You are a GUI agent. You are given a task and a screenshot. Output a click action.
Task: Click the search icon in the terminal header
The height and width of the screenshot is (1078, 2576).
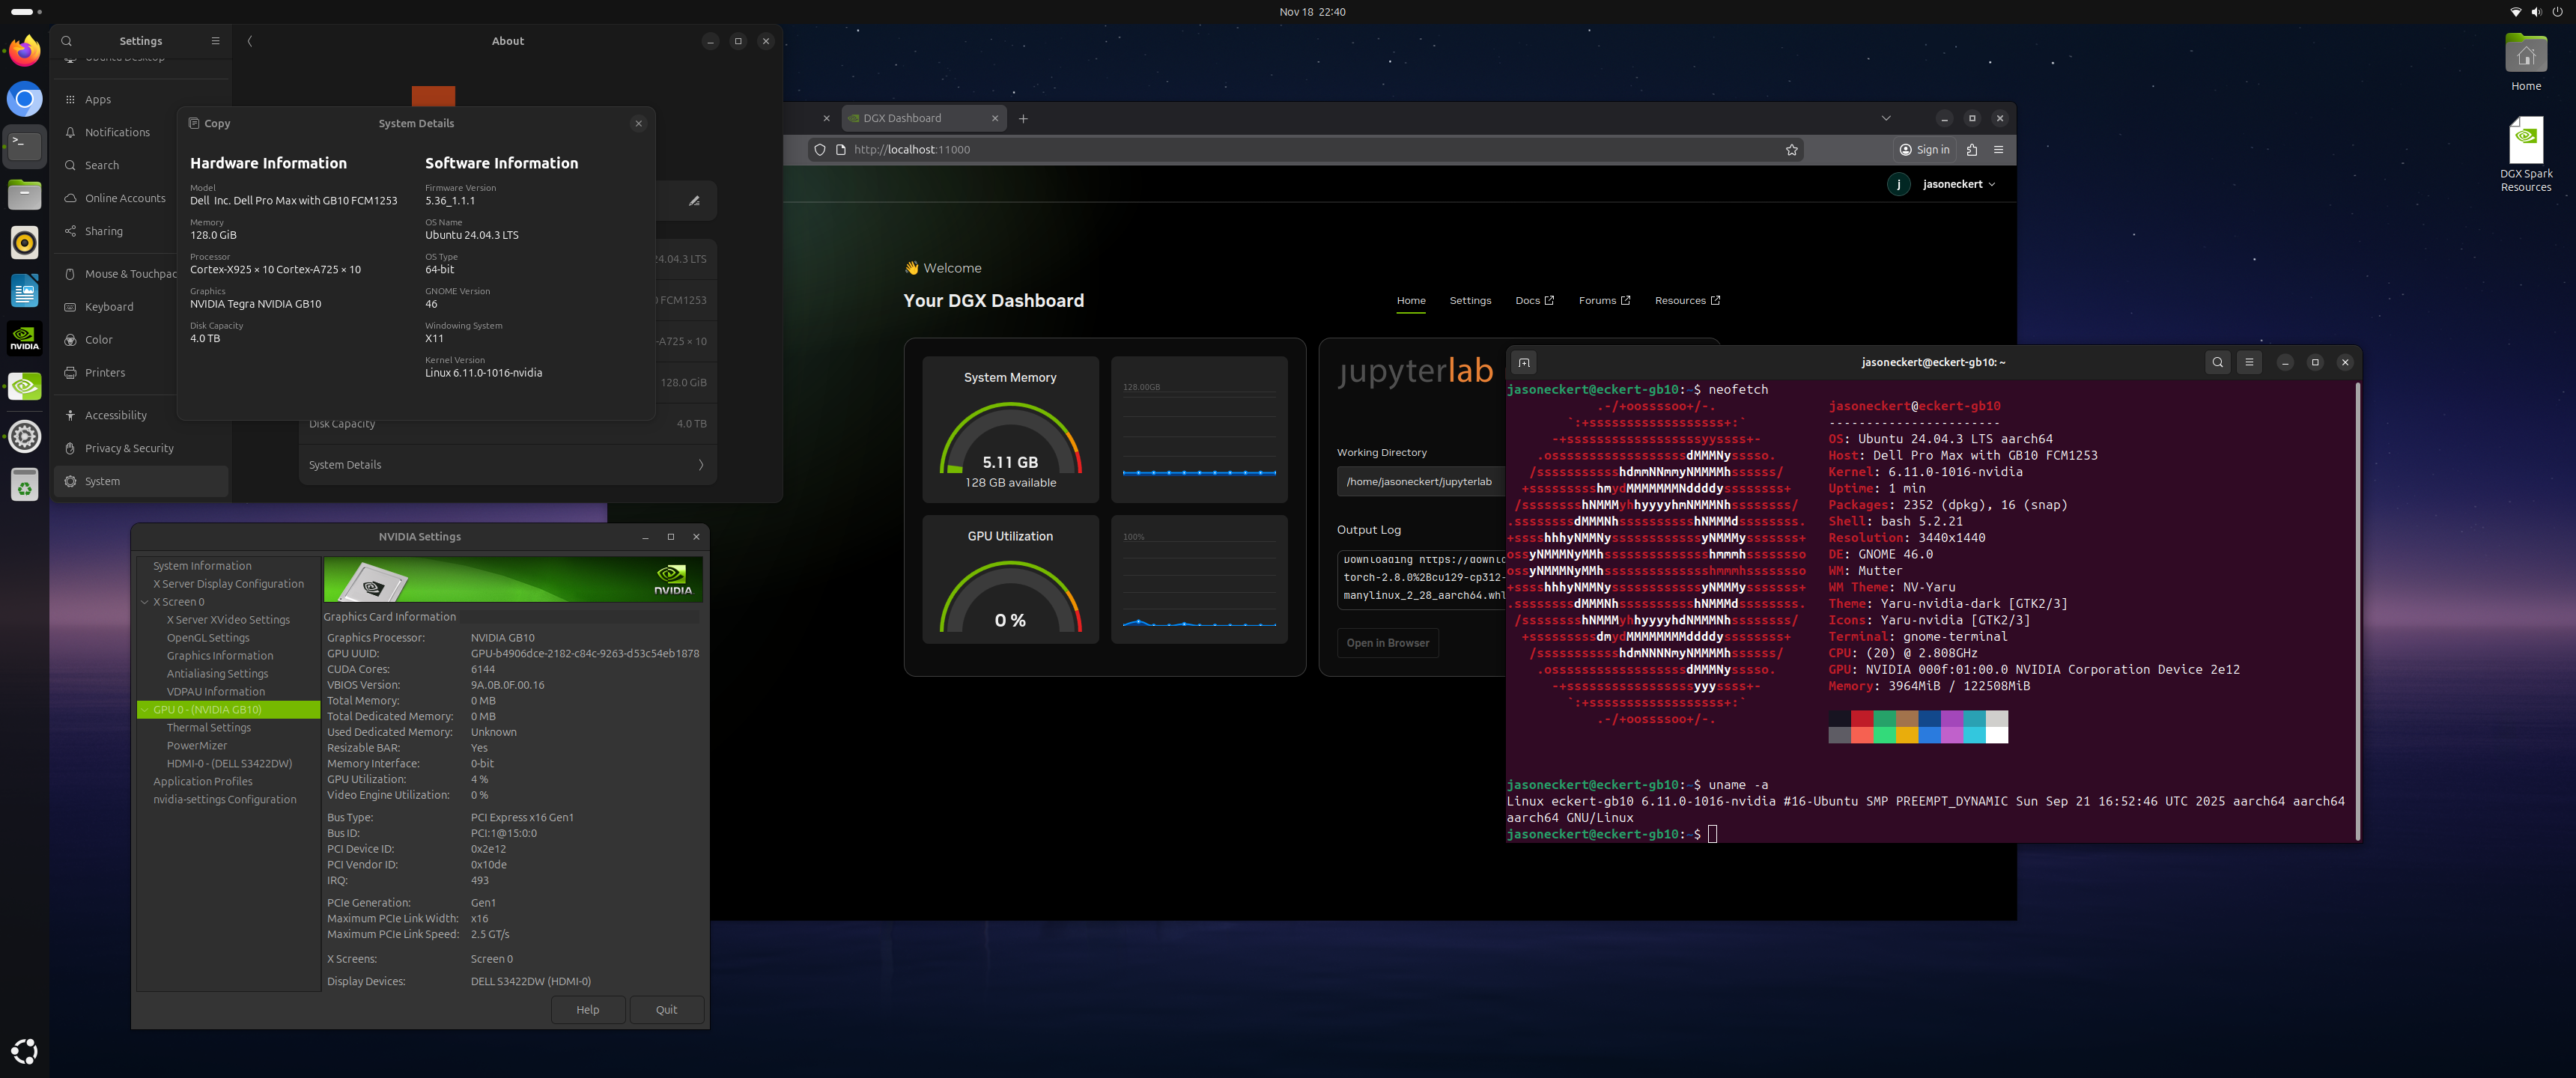pos(2218,362)
